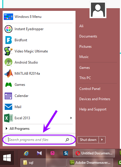
Task: Switch to the sql folder taskbar window
Action: click(43, 163)
